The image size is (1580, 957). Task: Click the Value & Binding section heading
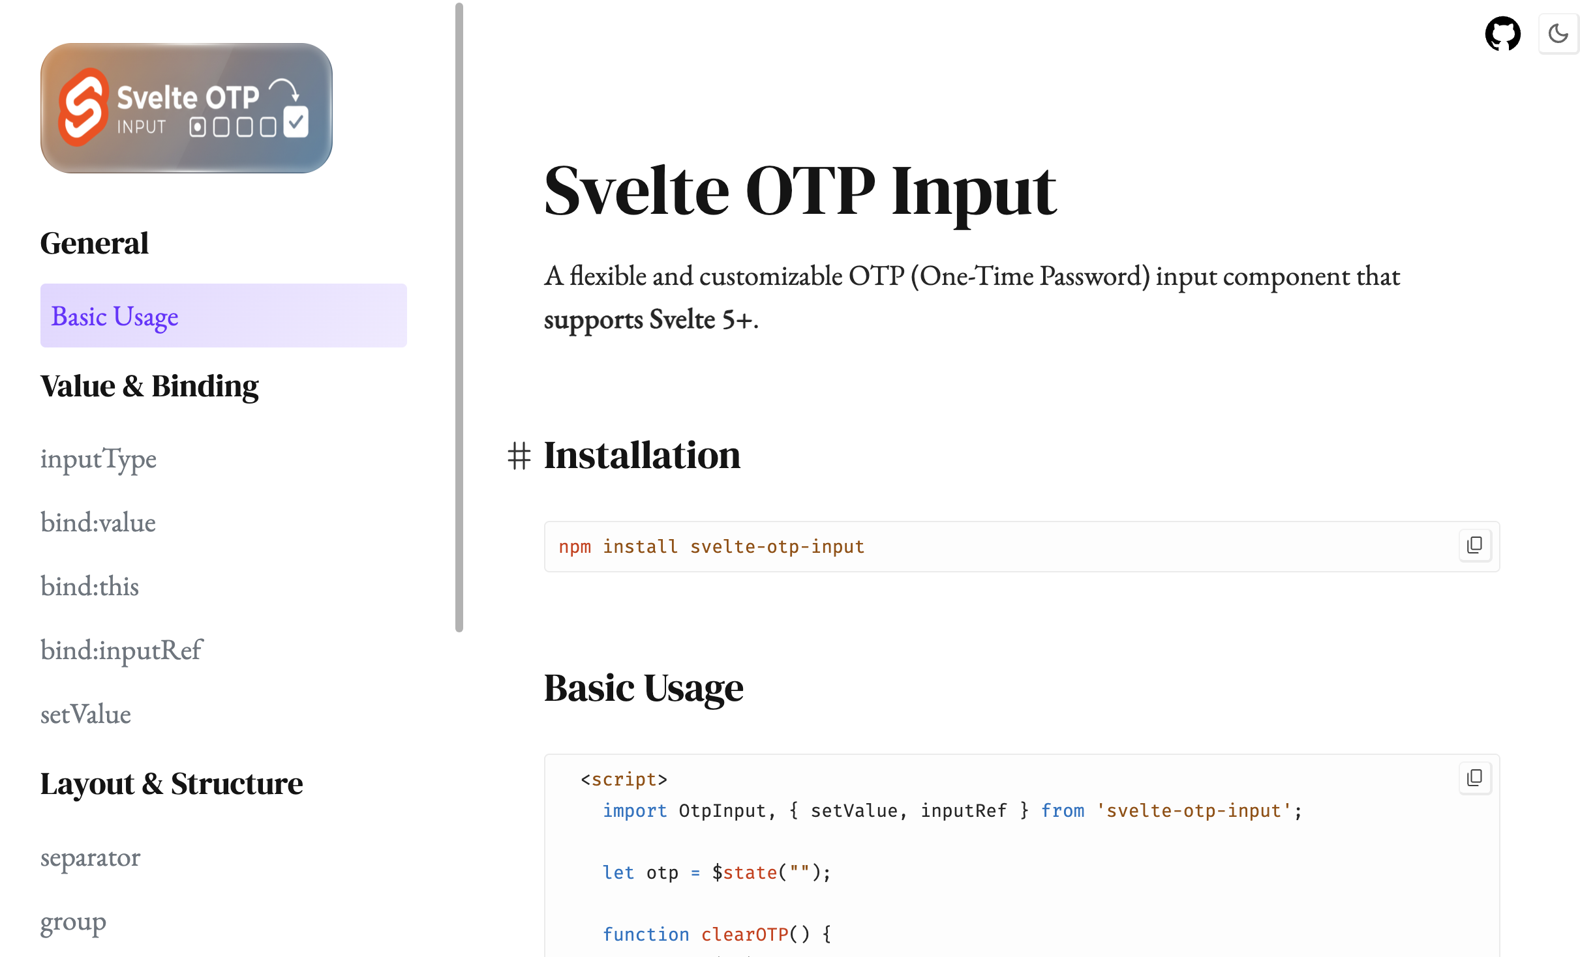[149, 385]
